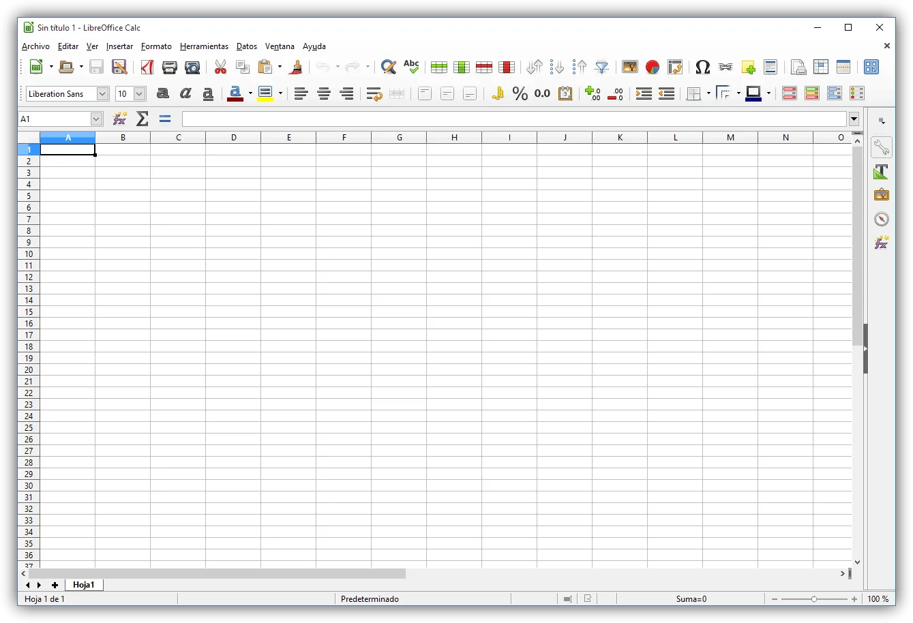Click the formula input line
Viewport: 913px width, 623px height.
[514, 119]
